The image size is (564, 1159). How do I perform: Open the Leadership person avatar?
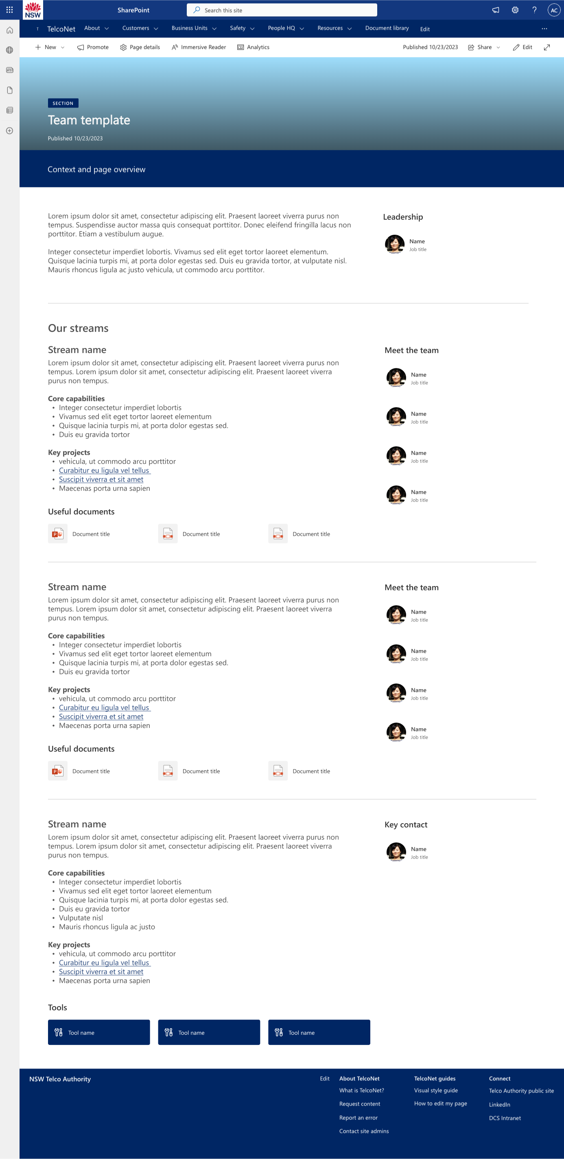395,244
